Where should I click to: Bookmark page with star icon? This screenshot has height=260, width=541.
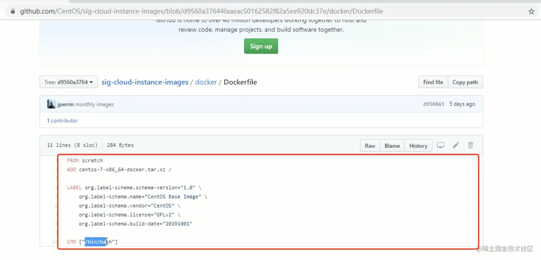[x=531, y=11]
